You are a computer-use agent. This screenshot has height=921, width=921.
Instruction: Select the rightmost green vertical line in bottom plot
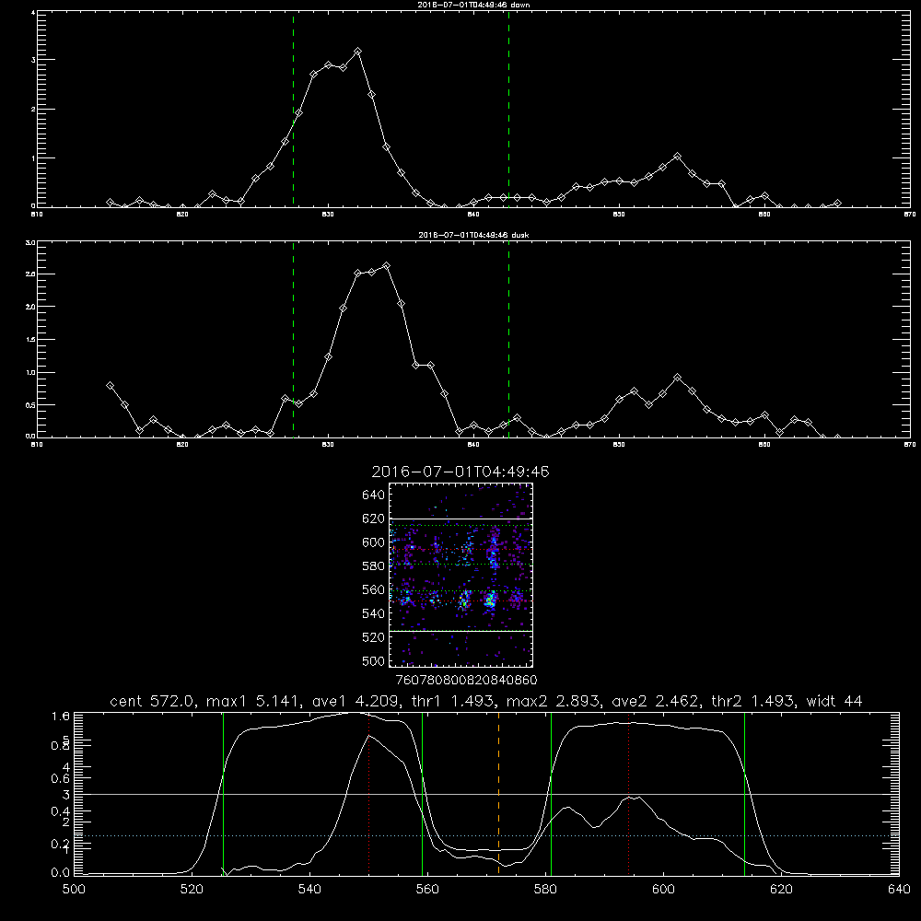click(744, 794)
